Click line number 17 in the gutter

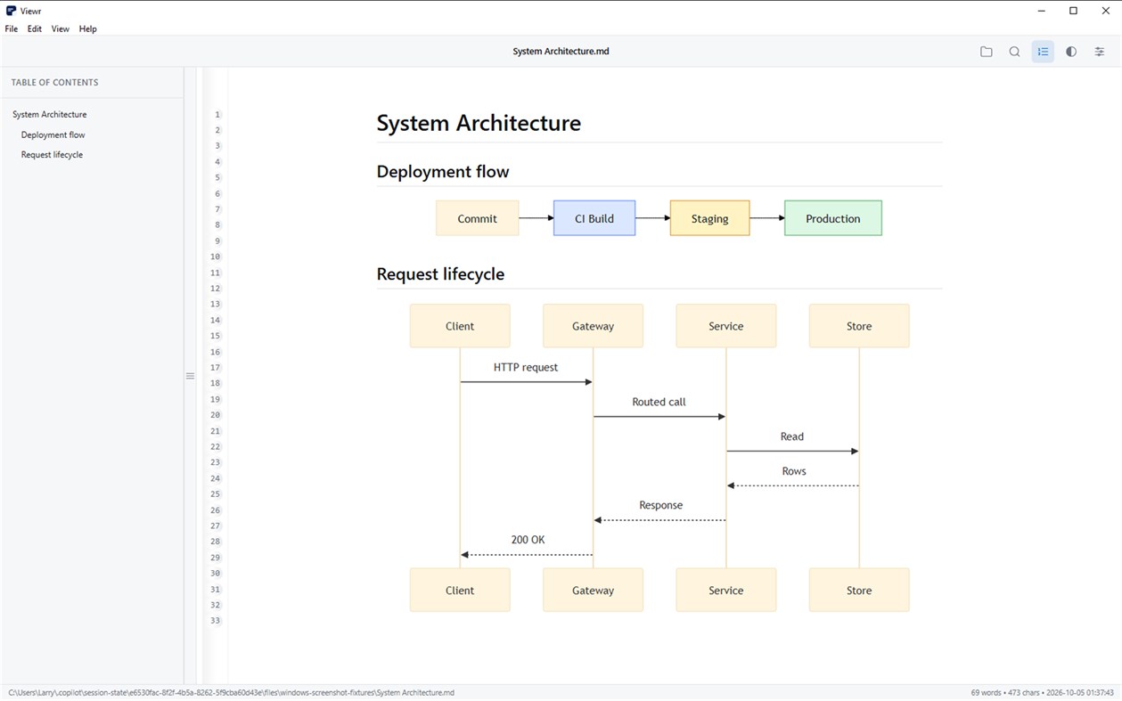[x=216, y=368]
